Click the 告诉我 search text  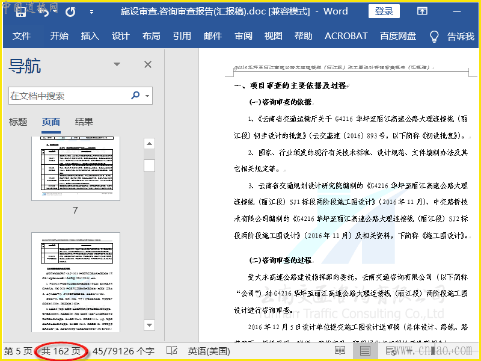[x=461, y=37]
